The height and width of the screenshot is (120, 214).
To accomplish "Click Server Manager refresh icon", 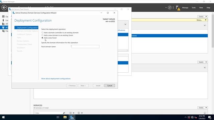I will [170, 8].
